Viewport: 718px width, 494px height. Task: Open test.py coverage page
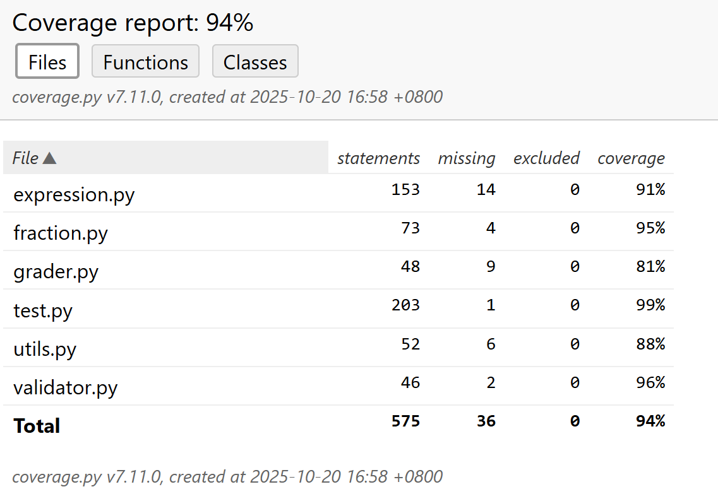pos(43,310)
